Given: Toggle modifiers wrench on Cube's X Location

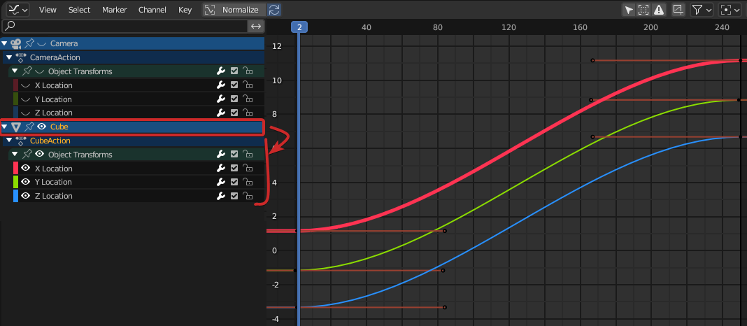Looking at the screenshot, I should click(x=220, y=168).
